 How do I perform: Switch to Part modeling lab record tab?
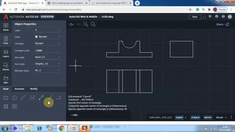point(68,3)
